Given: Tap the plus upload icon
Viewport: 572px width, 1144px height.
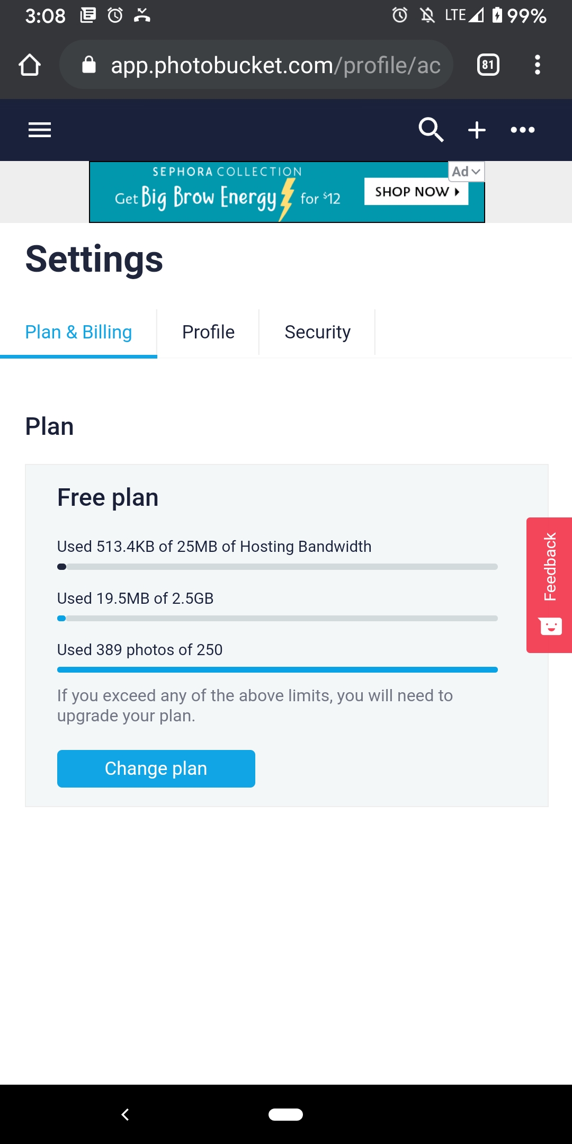Looking at the screenshot, I should [x=477, y=130].
